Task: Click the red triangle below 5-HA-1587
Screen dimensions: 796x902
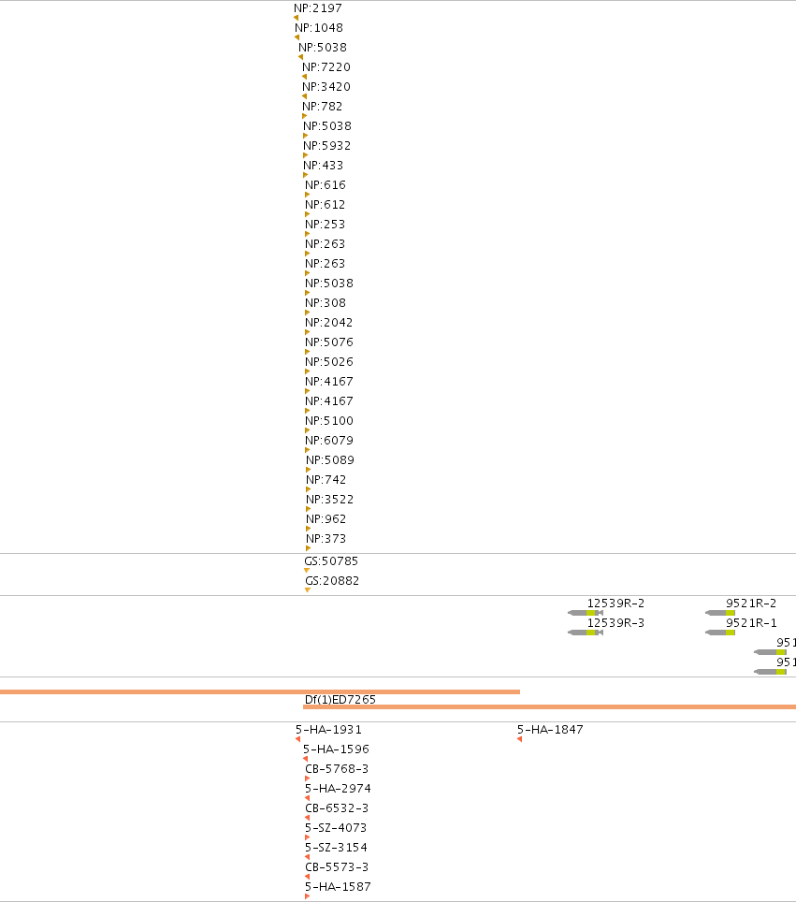Action: pyautogui.click(x=307, y=896)
